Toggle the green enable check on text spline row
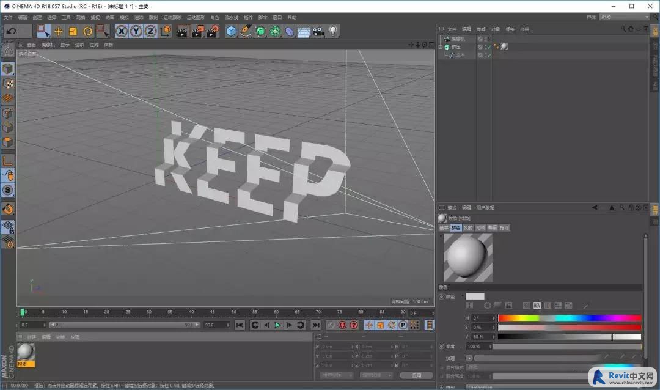This screenshot has height=390, width=660. [x=489, y=55]
